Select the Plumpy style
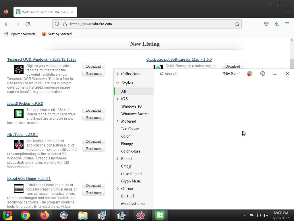This screenshot has width=294, height=221. [134, 144]
